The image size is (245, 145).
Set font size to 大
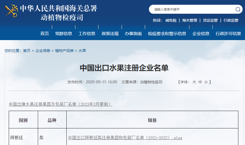click(x=194, y=82)
